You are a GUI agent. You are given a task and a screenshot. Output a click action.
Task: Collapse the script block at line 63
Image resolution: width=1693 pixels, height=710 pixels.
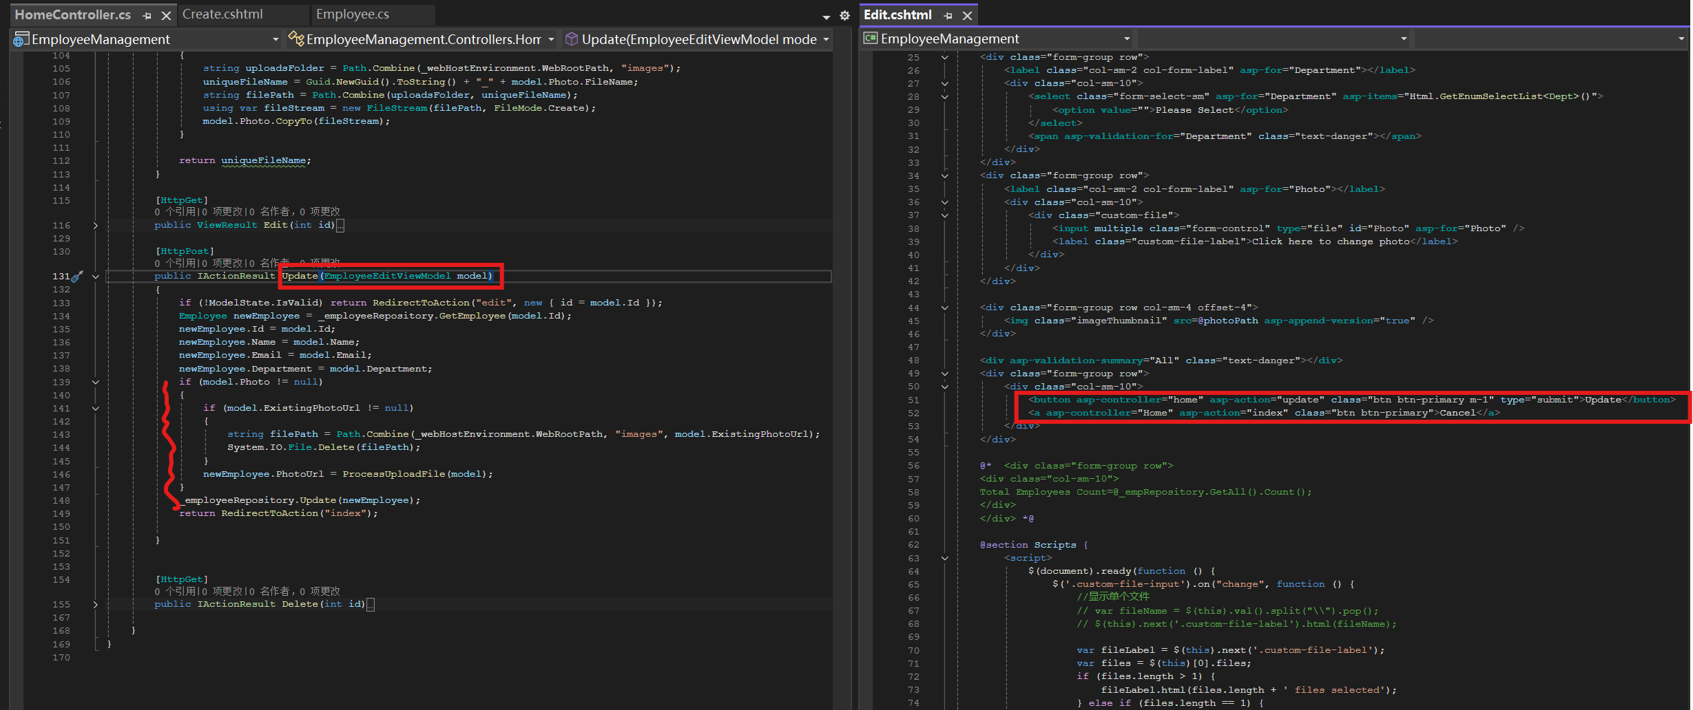pyautogui.click(x=945, y=558)
